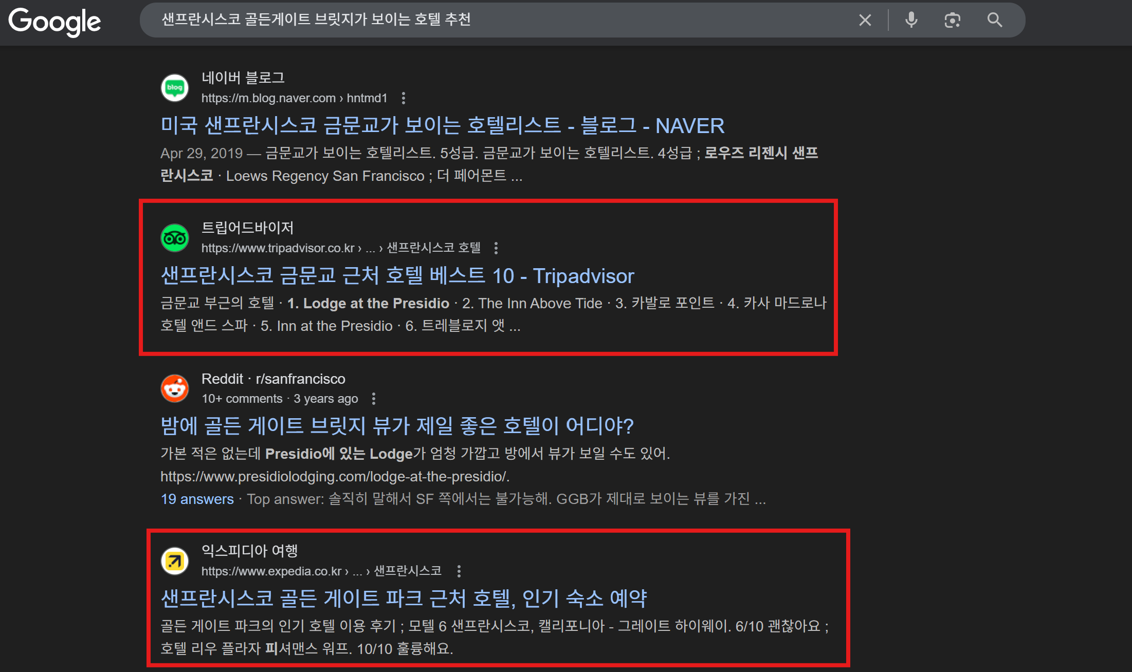Open the Reddit hotel bridge view question
This screenshot has height=672, width=1132.
pyautogui.click(x=397, y=426)
